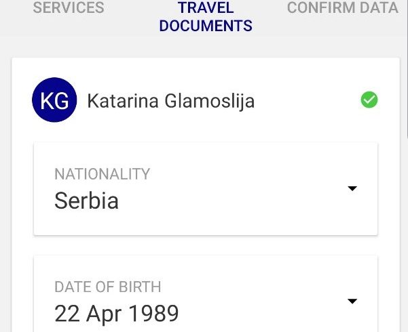
Task: Click the 22 Apr 1989 date value
Action: (117, 314)
